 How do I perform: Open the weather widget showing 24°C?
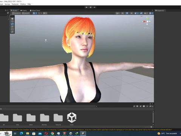(167, 133)
